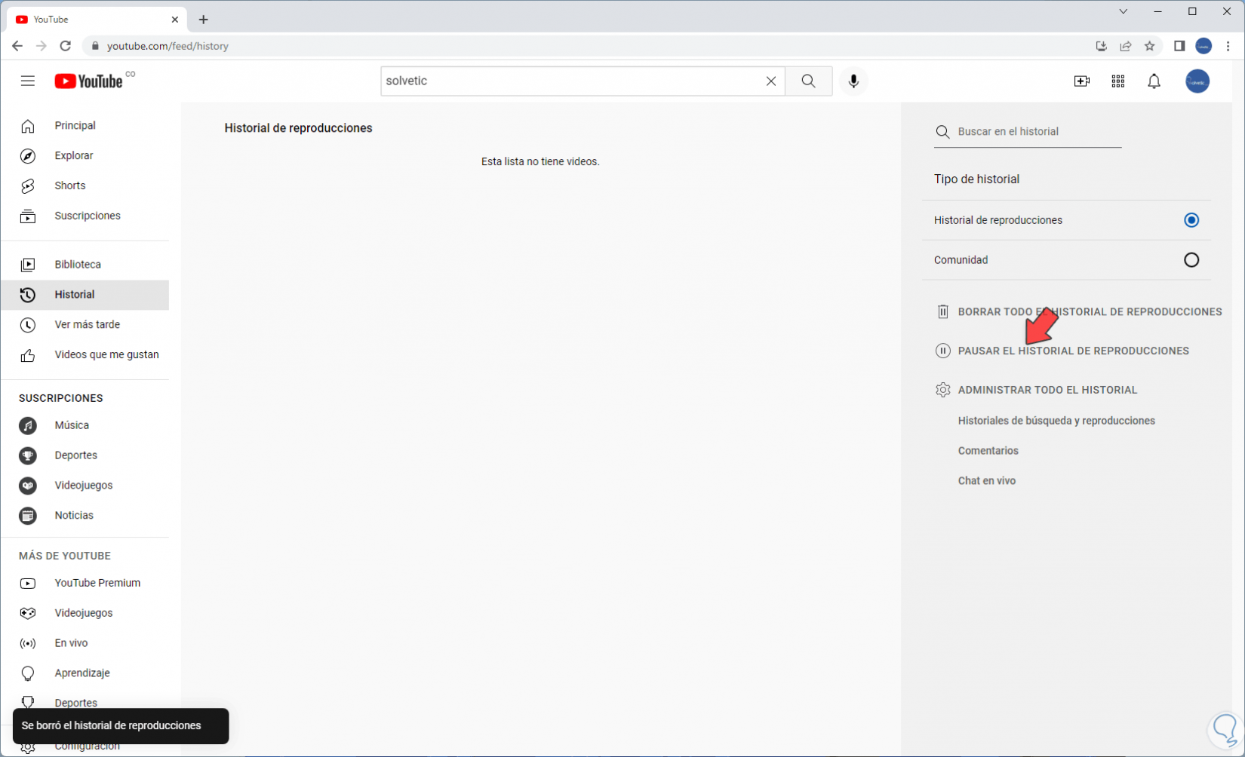The image size is (1245, 757).
Task: Open Explorar in sidebar
Action: coord(85,155)
